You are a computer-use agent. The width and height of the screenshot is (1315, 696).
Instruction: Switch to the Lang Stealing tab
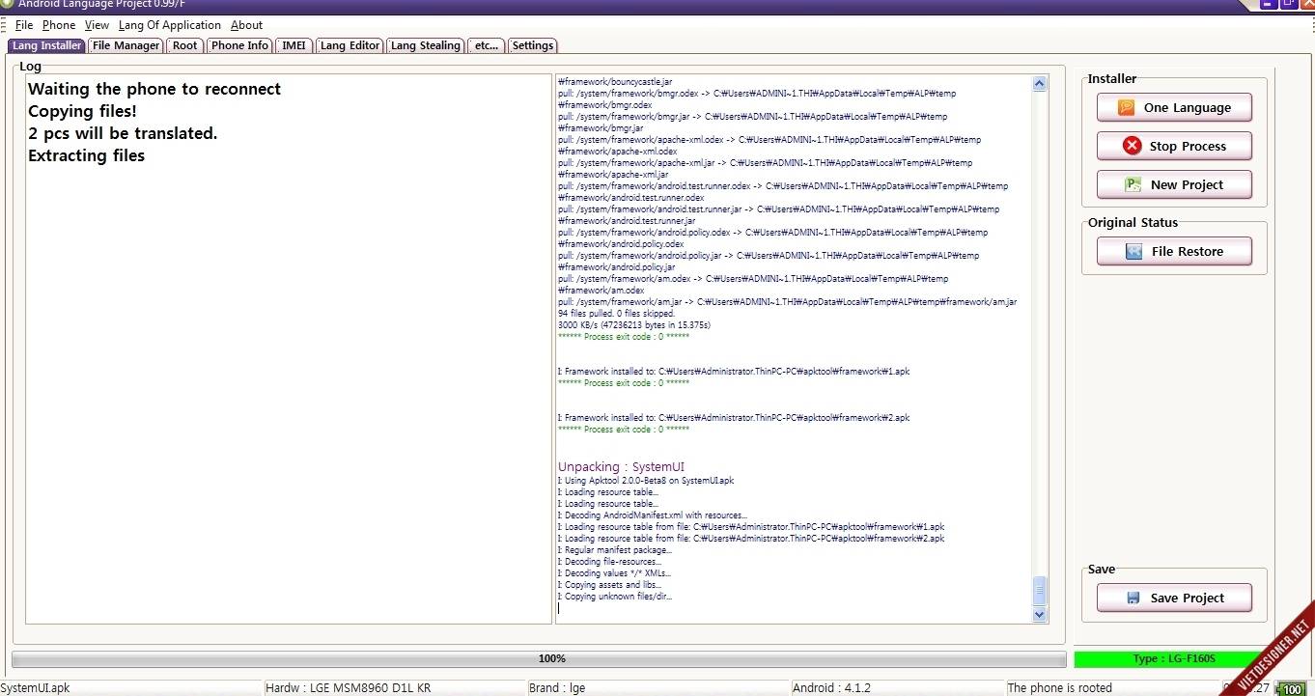(425, 45)
